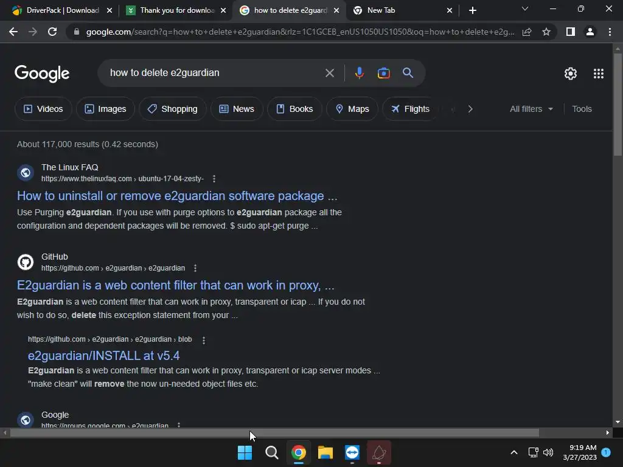Filter results by Flights
This screenshot has width=623, height=467.
coord(410,109)
